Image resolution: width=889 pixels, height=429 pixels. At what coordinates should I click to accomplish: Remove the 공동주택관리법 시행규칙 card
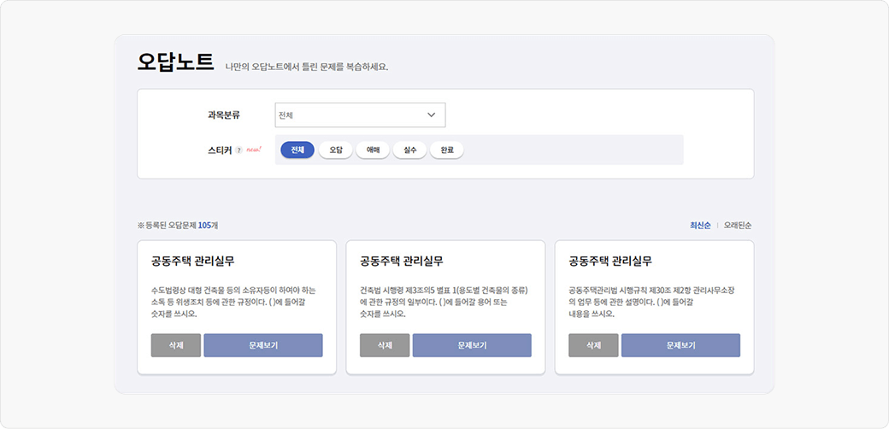point(592,345)
